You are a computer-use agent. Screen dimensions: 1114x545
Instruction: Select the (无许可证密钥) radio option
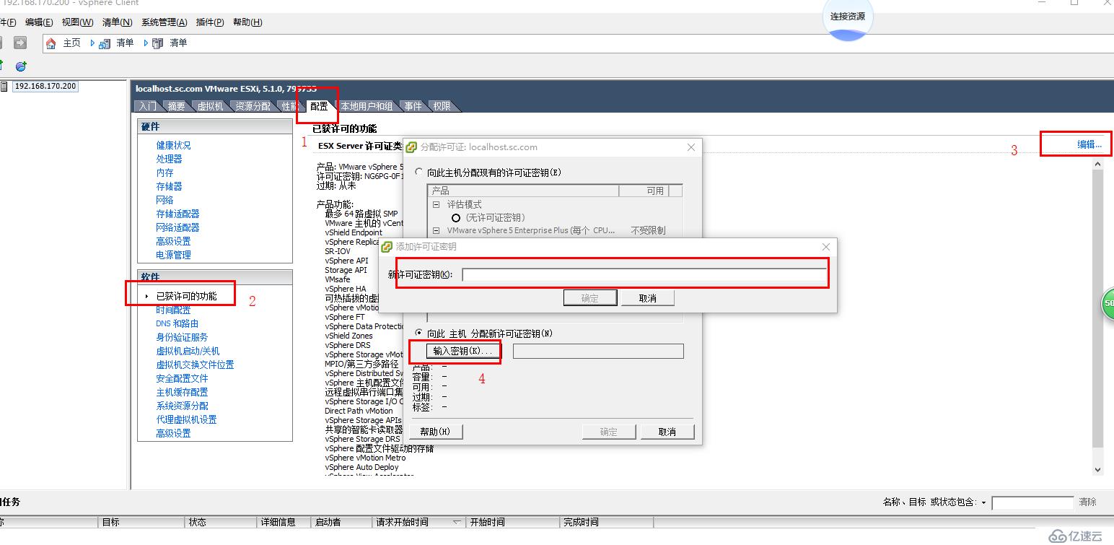(x=456, y=217)
